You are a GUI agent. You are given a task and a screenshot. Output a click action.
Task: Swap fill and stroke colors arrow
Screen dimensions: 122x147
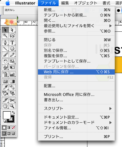coord(13,112)
